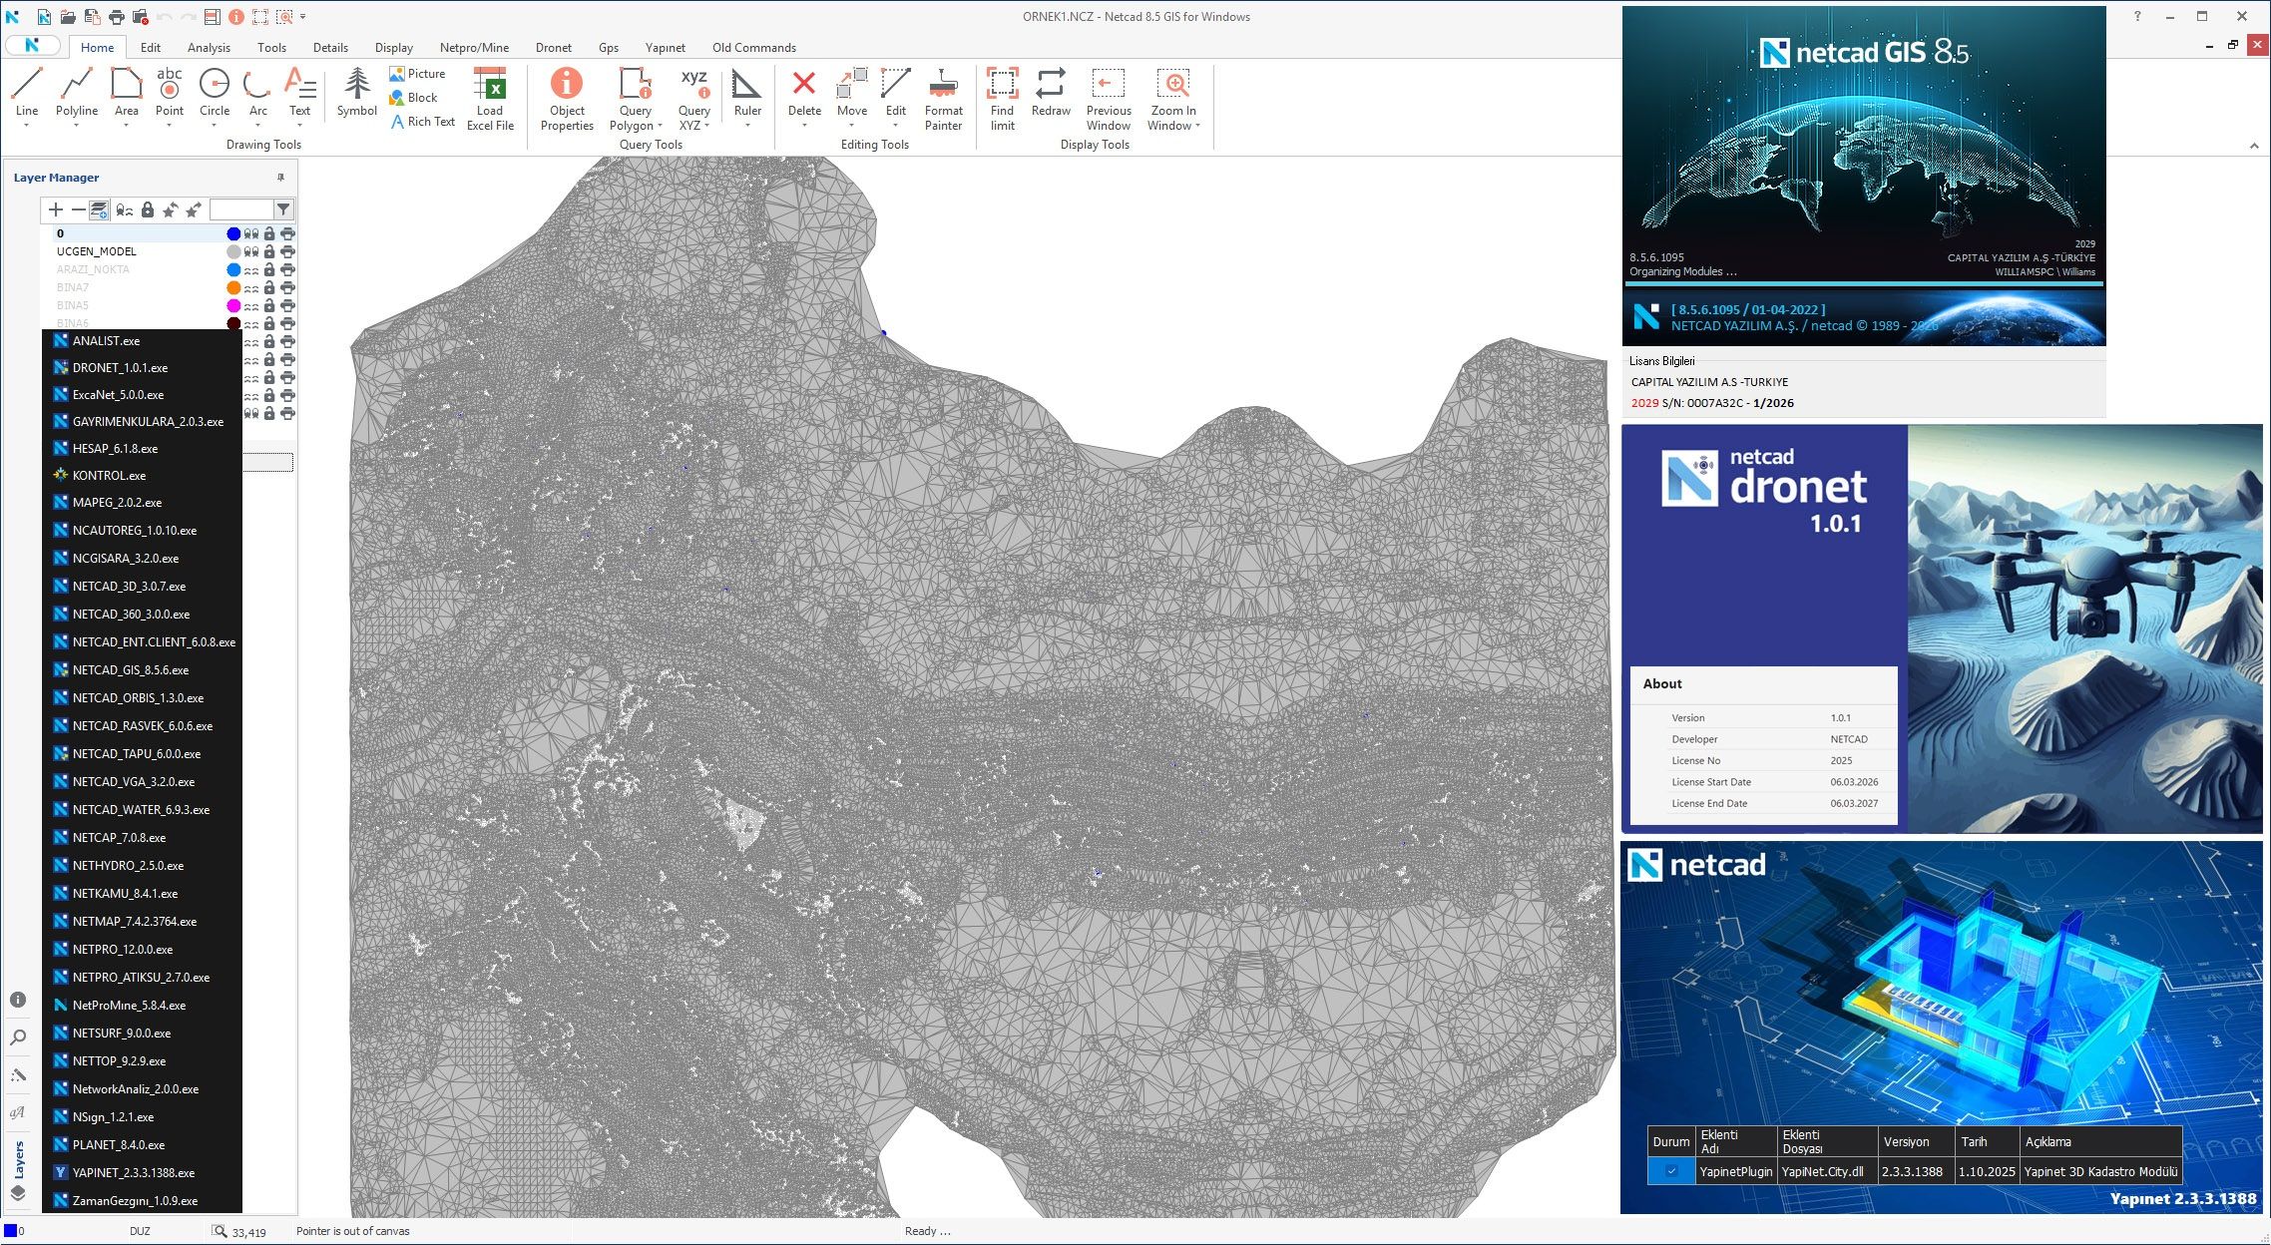Click Find limit tool
Screen dimensions: 2271x1245
click(x=1002, y=99)
